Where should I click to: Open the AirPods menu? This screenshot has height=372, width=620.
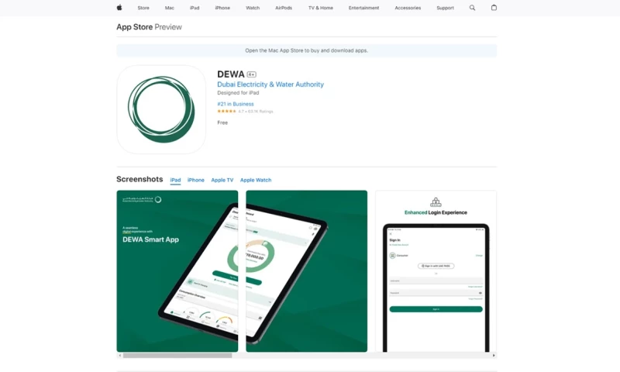pyautogui.click(x=284, y=8)
